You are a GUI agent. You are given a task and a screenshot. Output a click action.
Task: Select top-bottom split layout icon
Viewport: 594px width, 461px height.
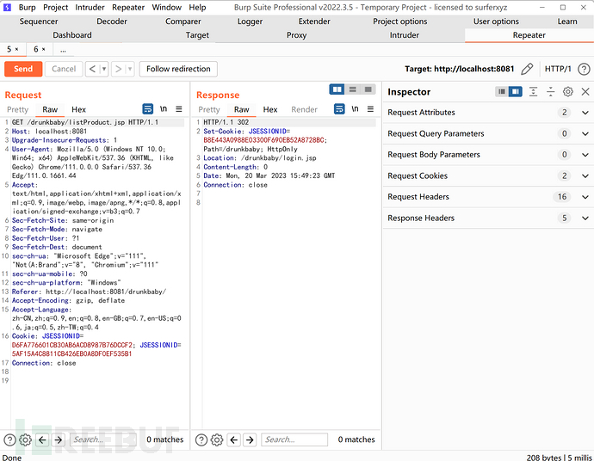point(353,89)
